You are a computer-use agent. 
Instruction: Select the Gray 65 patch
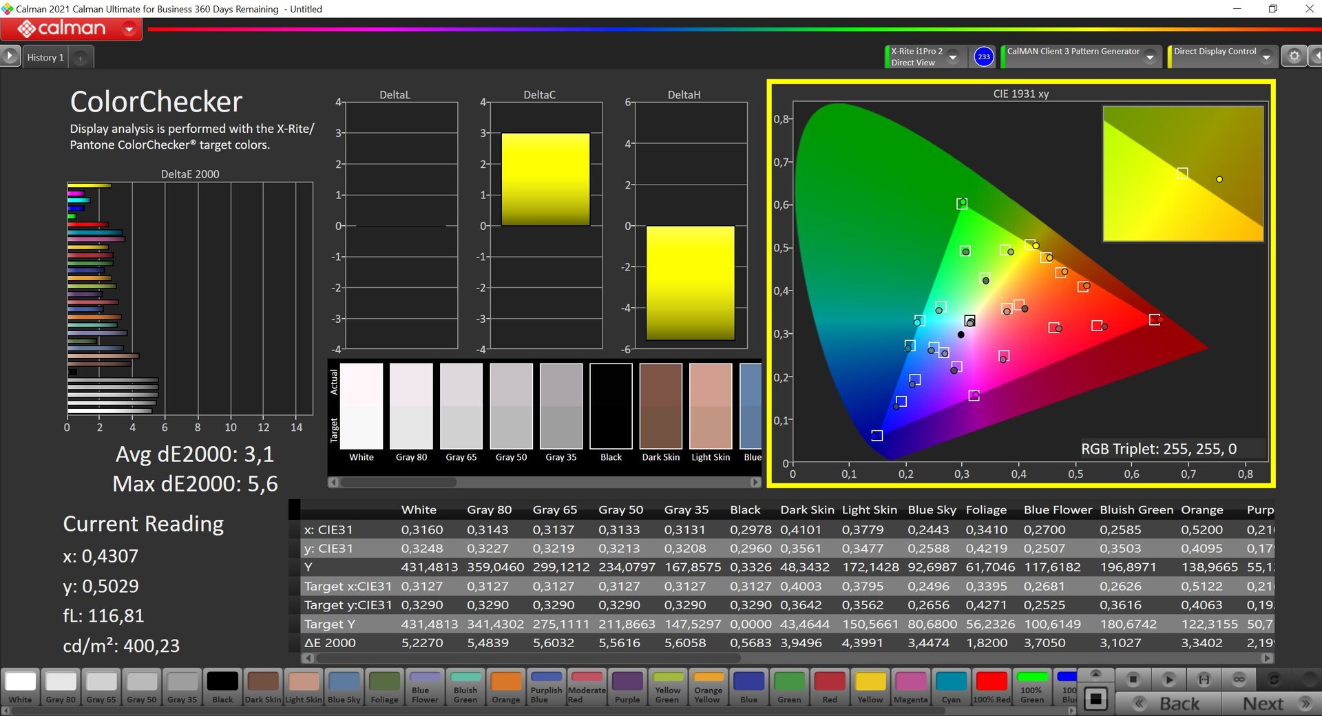[101, 686]
